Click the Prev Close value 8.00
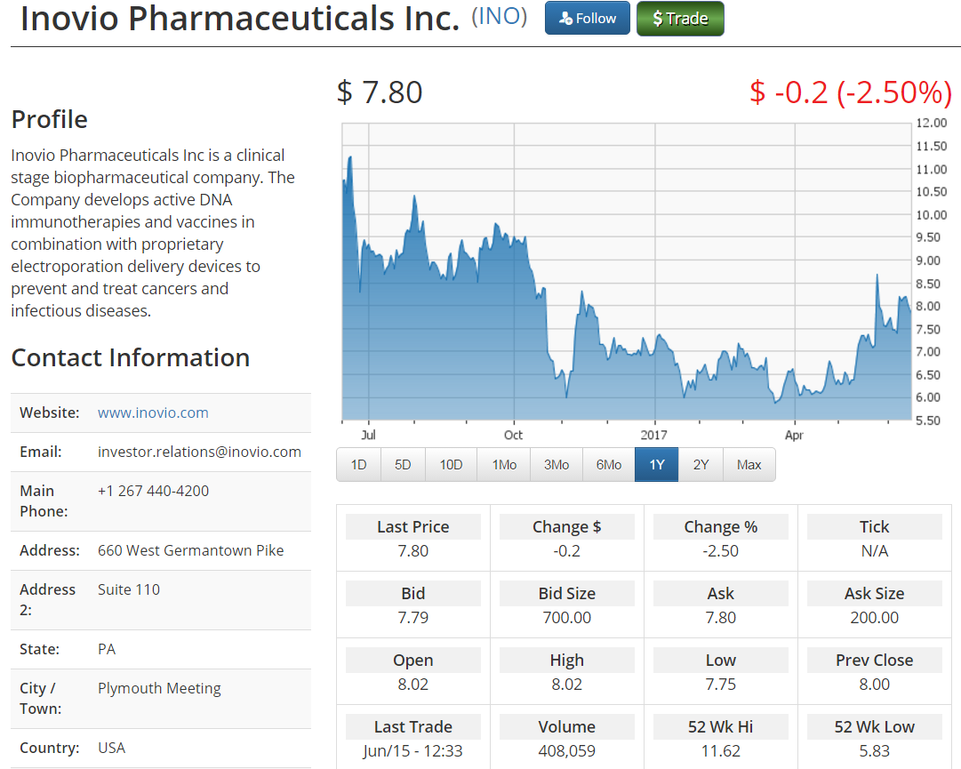 [x=875, y=685]
